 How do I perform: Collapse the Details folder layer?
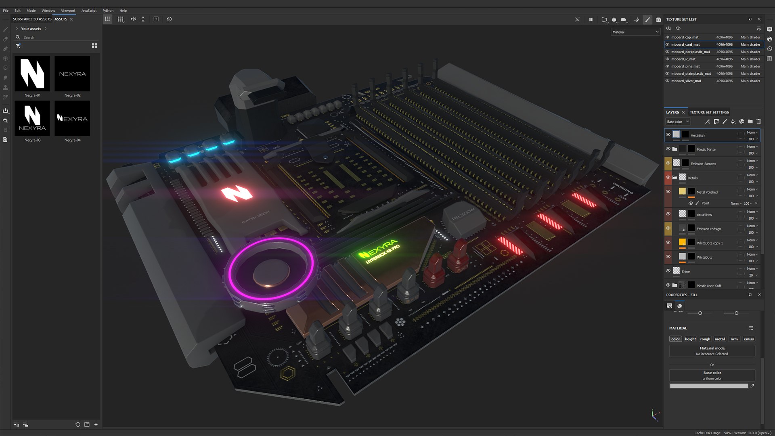pyautogui.click(x=674, y=177)
